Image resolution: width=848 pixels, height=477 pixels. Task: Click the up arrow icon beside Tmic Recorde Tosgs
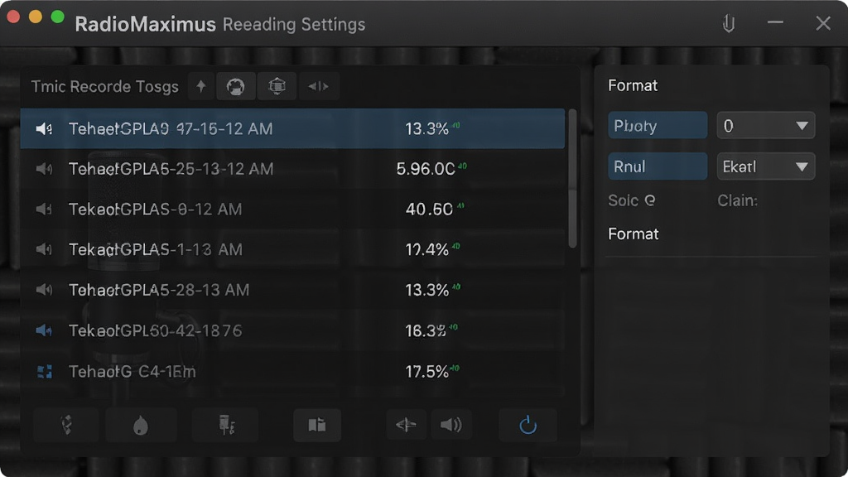[x=201, y=86]
